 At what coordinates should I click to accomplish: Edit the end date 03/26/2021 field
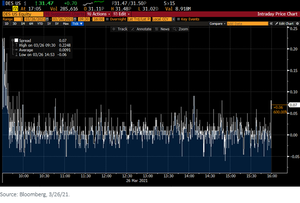coord(62,19)
